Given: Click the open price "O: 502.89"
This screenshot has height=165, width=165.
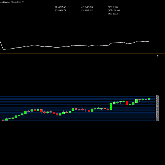Looking at the screenshot, I should [61, 7].
